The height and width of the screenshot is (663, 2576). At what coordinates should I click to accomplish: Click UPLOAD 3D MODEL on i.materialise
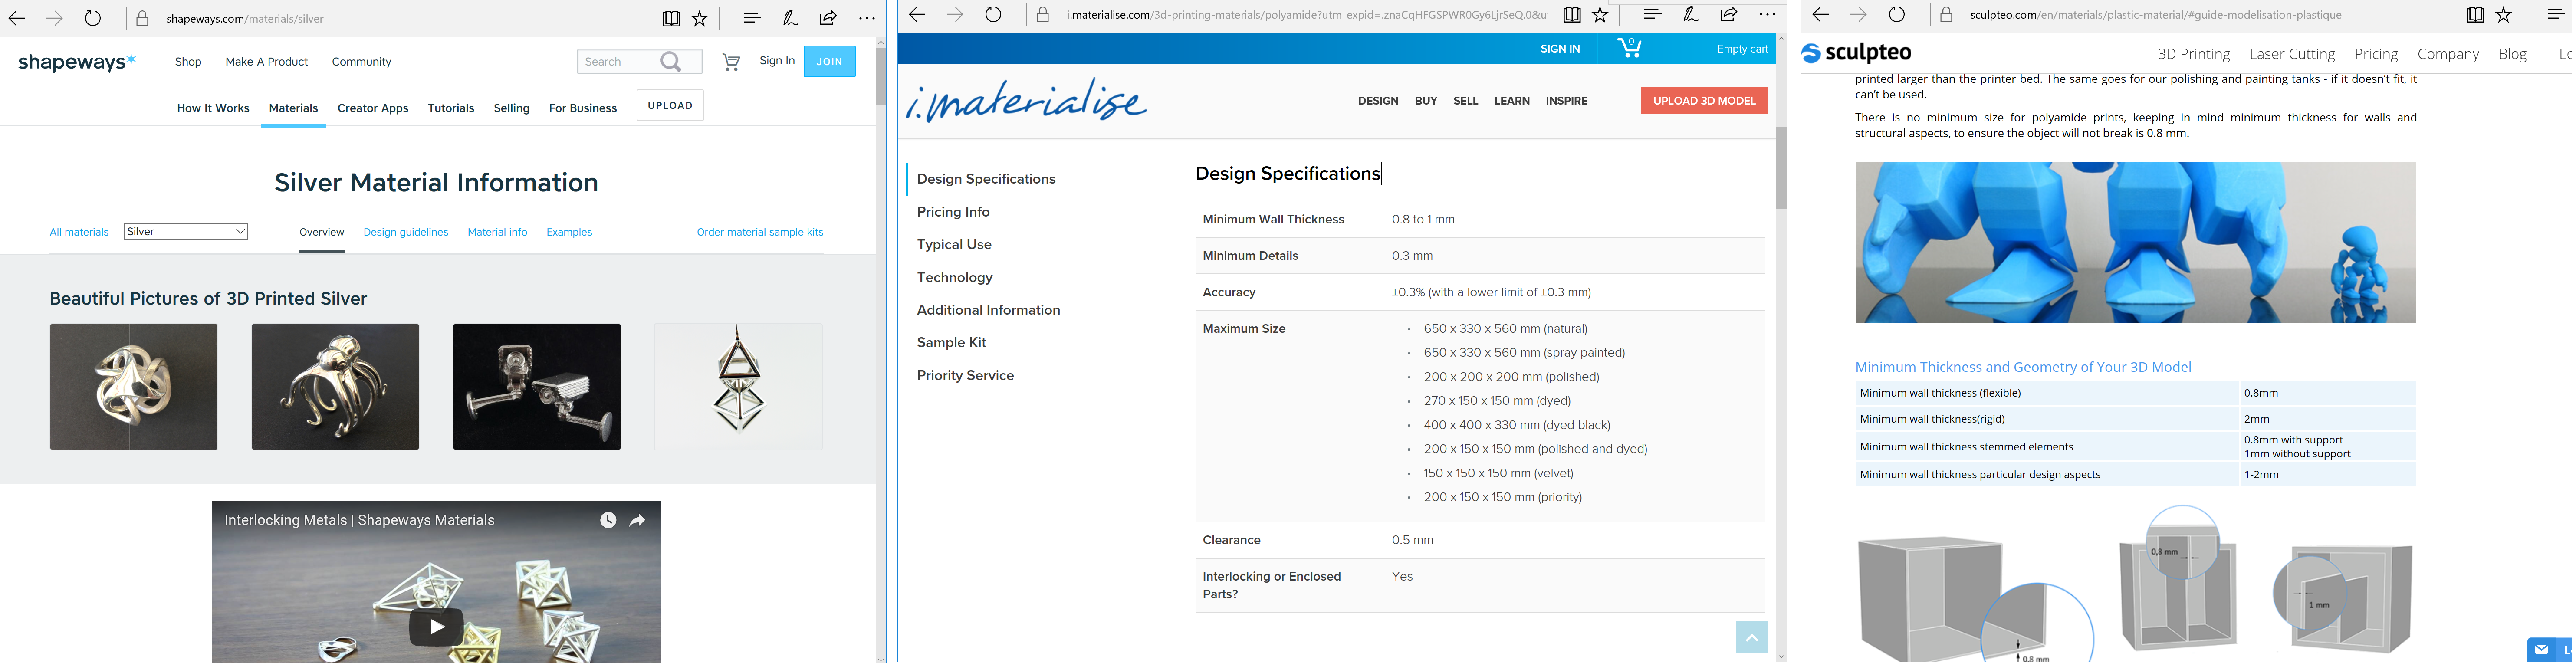pyautogui.click(x=1704, y=101)
